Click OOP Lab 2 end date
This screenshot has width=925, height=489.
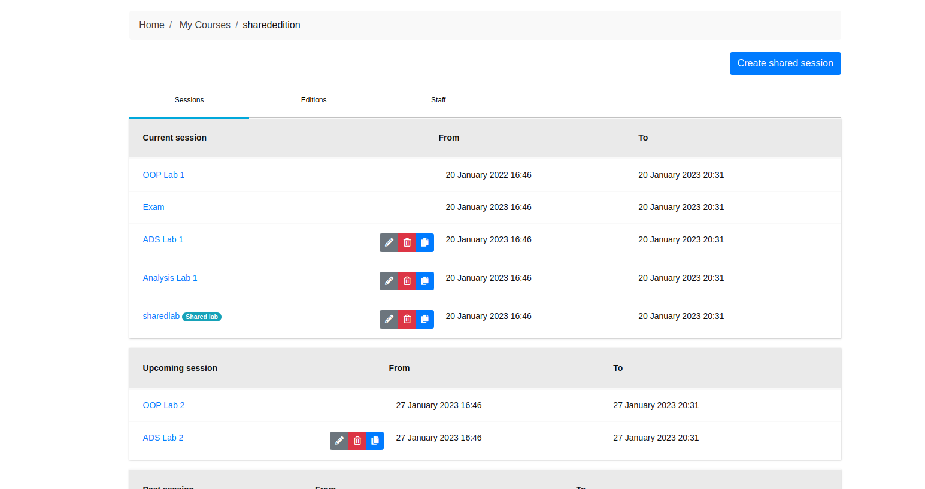coord(656,405)
